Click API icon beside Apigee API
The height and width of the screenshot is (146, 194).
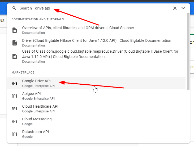15,96
